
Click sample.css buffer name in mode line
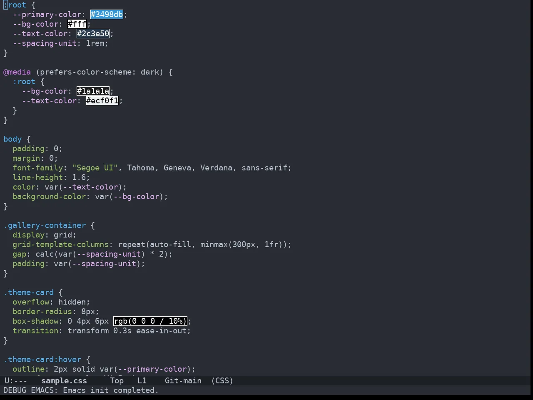coord(64,381)
